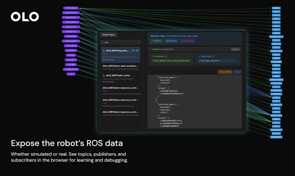Open the /lite3_89911/joint_state_broadcas... topic
This screenshot has height=176, width=295.
pos(121,68)
